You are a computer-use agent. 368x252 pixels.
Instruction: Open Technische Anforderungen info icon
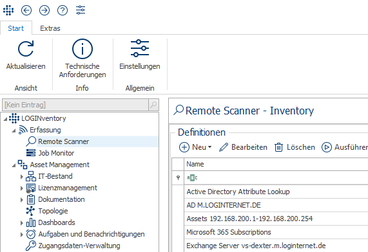click(82, 49)
